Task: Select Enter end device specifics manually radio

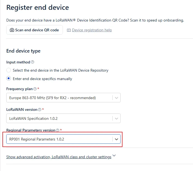Action: 8,78
